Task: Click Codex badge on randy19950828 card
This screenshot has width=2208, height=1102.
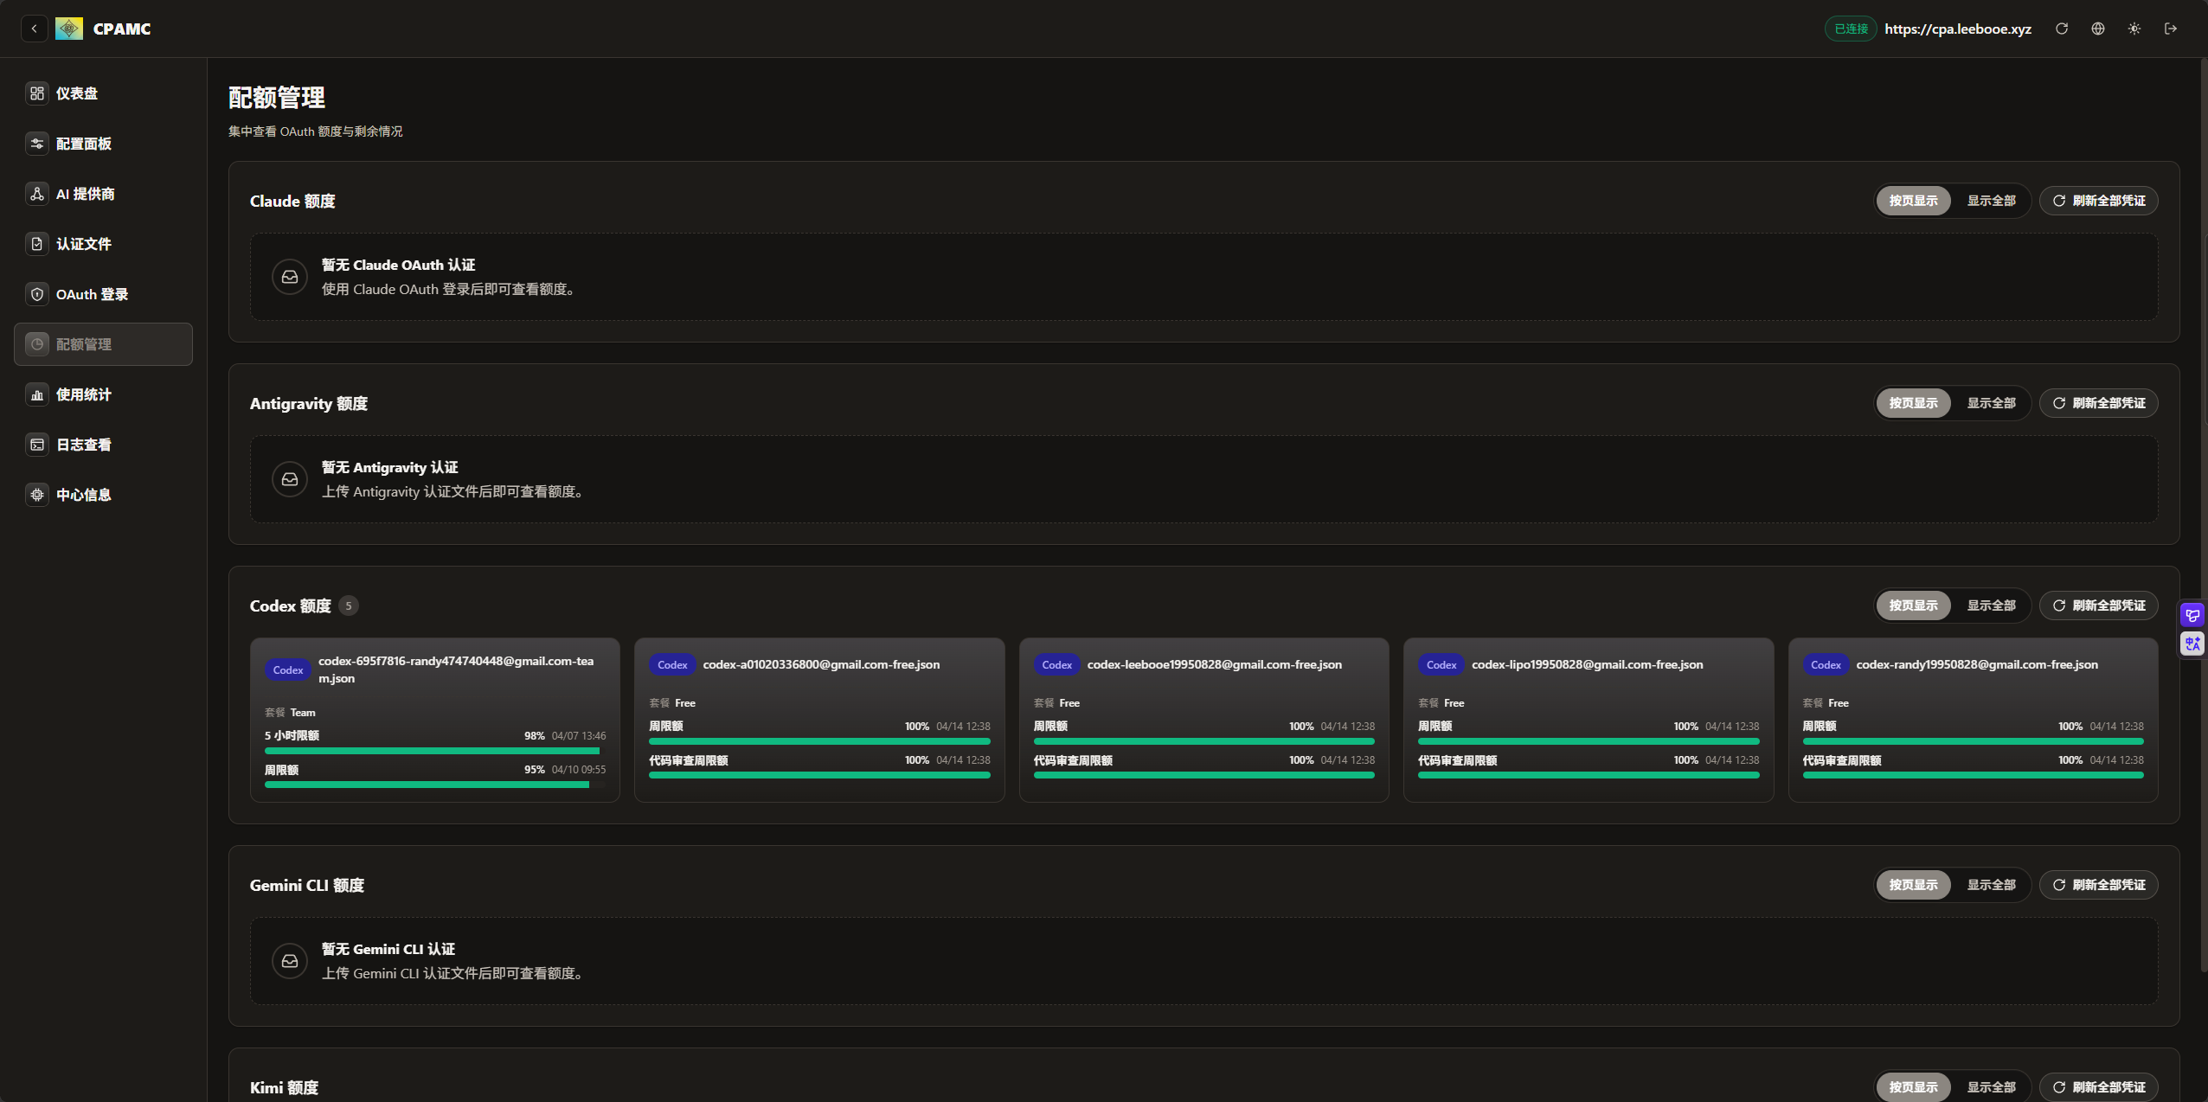Action: click(1826, 665)
